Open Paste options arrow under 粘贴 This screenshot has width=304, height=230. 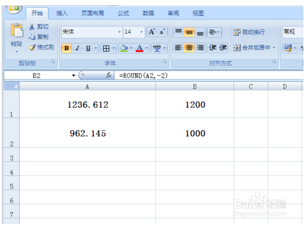(17, 52)
